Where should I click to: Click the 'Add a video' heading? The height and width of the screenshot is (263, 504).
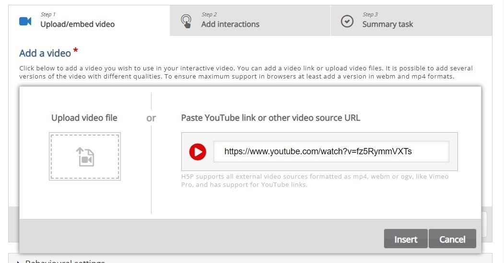(x=45, y=53)
